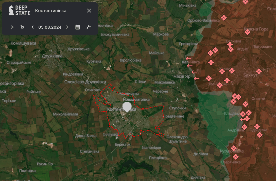The width and height of the screenshot is (276, 181).
Task: Click the DeepState knight logo
Action: click(x=11, y=10)
